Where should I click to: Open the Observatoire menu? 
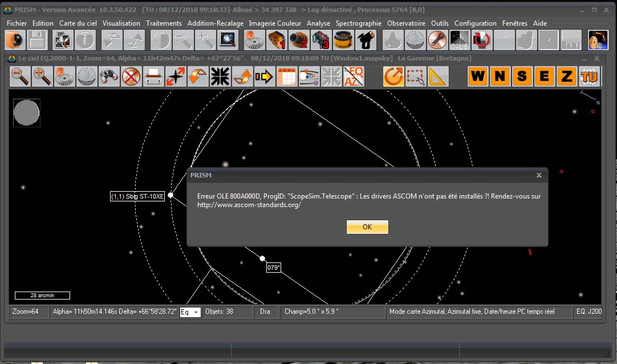[406, 23]
